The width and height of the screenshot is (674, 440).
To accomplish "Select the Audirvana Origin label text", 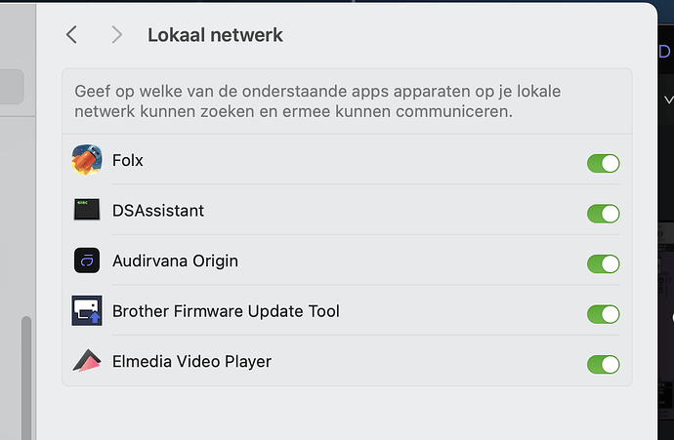I will click(175, 260).
